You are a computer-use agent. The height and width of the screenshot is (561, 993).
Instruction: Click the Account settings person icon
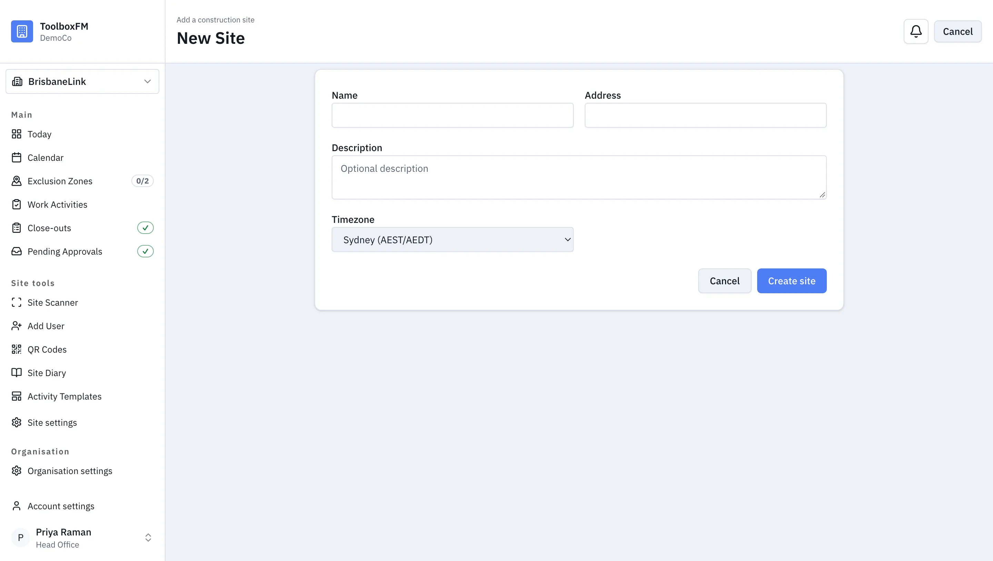tap(17, 506)
